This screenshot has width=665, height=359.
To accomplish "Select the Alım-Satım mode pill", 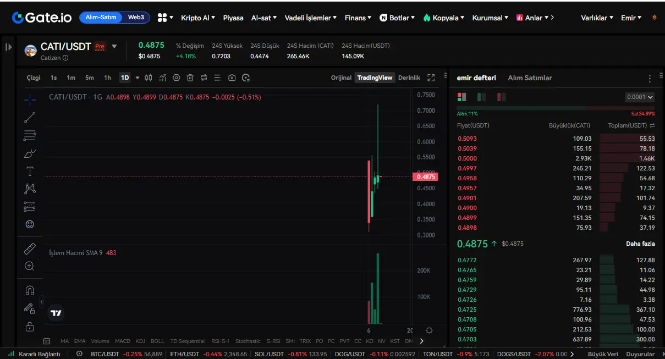I will pos(101,18).
